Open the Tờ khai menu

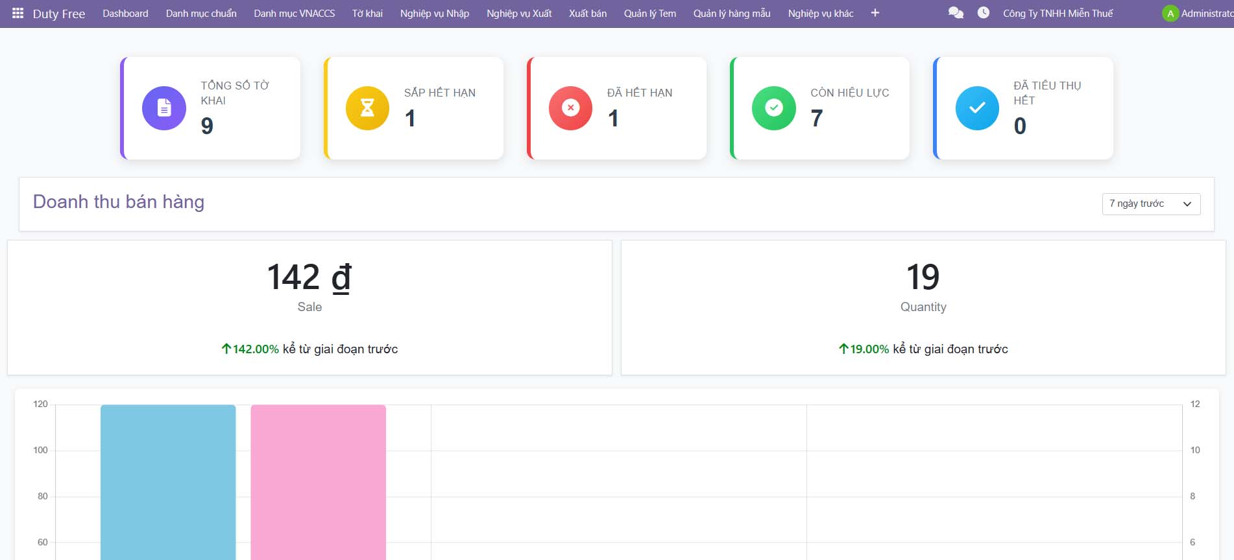point(367,14)
